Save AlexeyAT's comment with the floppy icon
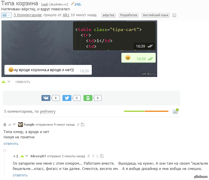This screenshot has height=180, width=209. pos(102,156)
